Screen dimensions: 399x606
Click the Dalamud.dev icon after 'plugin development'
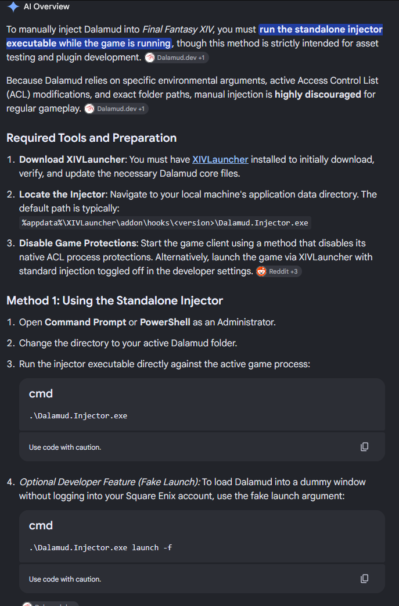coord(149,58)
